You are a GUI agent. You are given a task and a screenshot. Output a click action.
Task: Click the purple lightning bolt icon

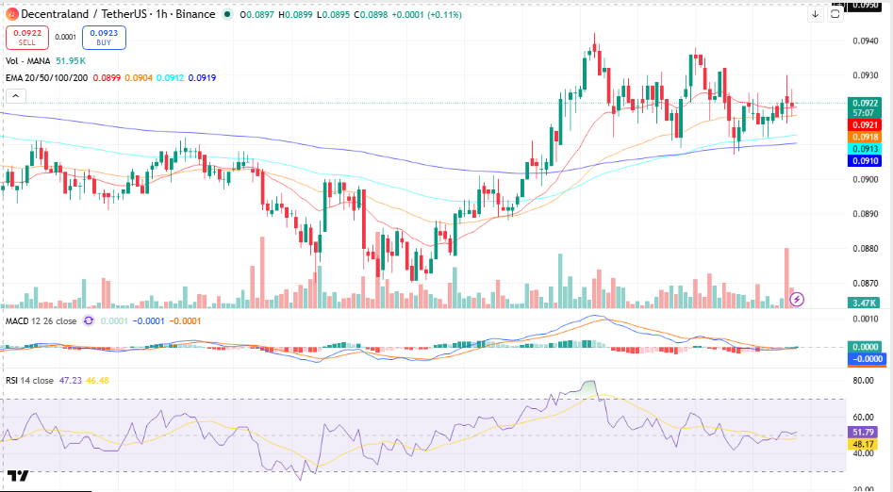(x=797, y=299)
